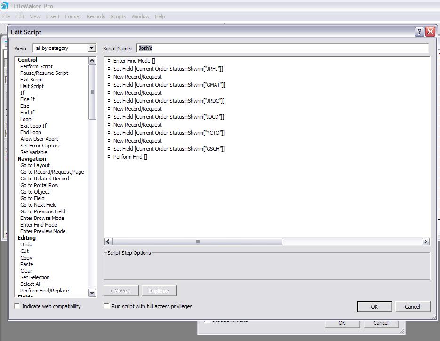This screenshot has width=440, height=341.
Task: Click handle icon beside Perform Find step
Action: [x=109, y=157]
